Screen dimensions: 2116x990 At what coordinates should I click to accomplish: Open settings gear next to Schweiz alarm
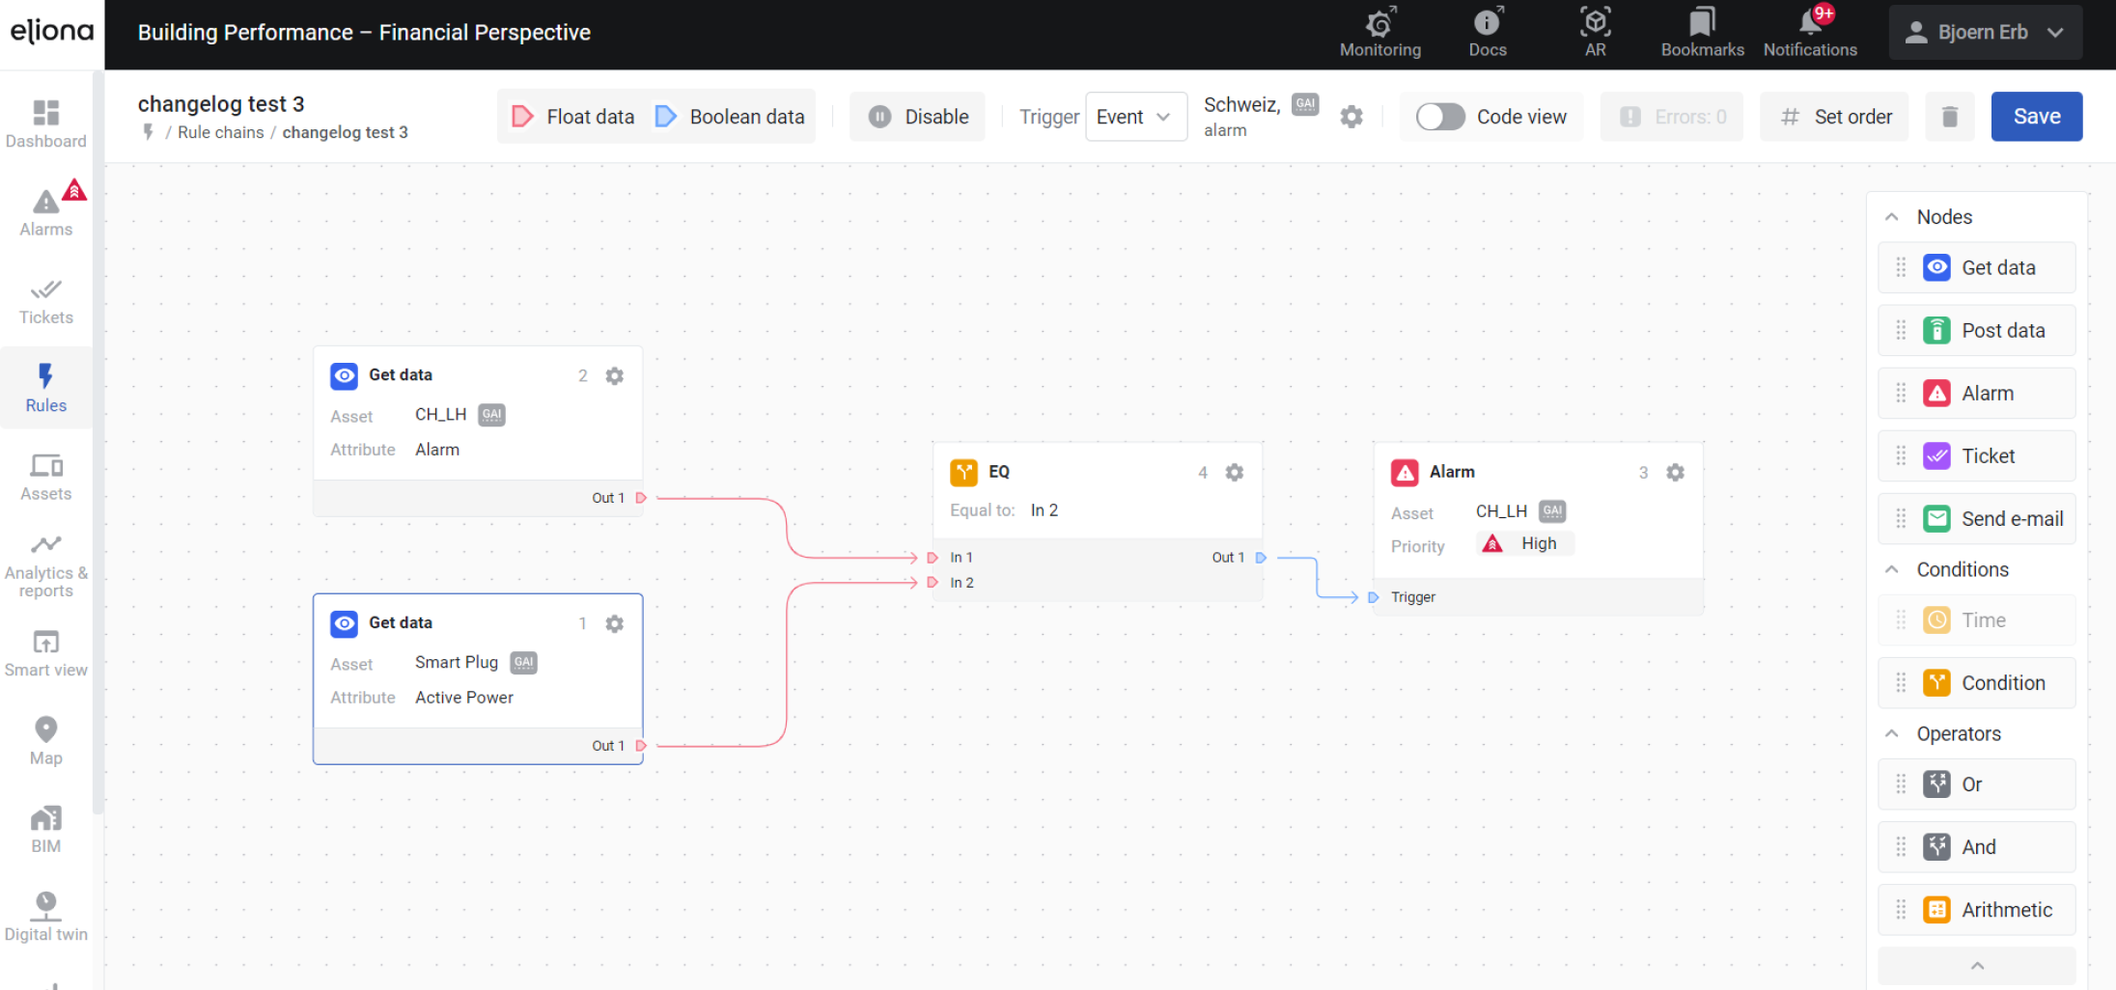tap(1351, 117)
